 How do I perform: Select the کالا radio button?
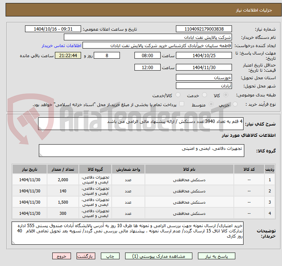pos(226,95)
